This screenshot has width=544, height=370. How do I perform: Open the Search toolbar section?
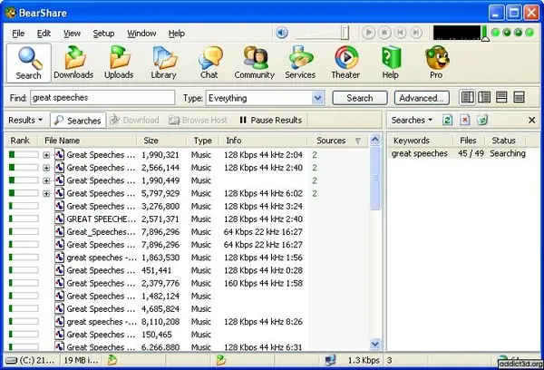point(29,63)
